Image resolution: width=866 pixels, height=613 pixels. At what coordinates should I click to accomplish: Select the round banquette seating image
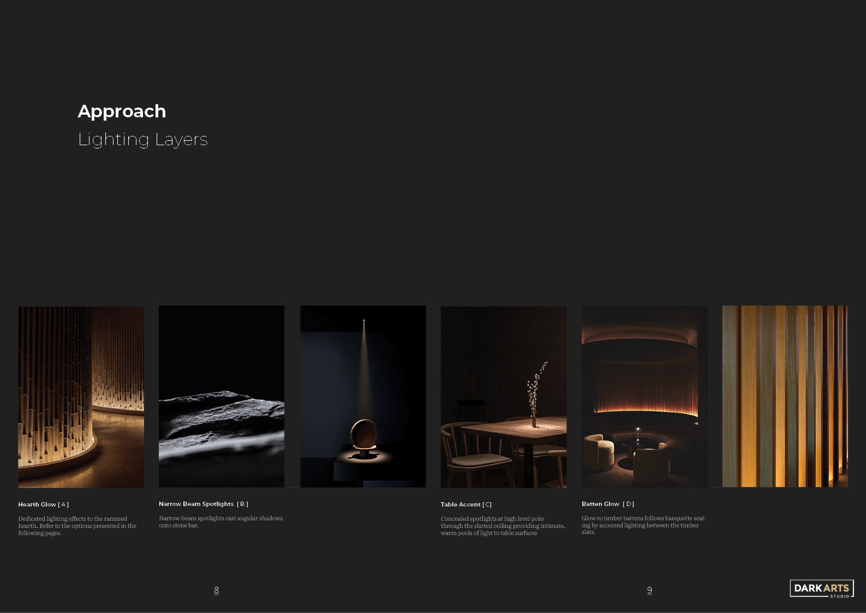644,397
